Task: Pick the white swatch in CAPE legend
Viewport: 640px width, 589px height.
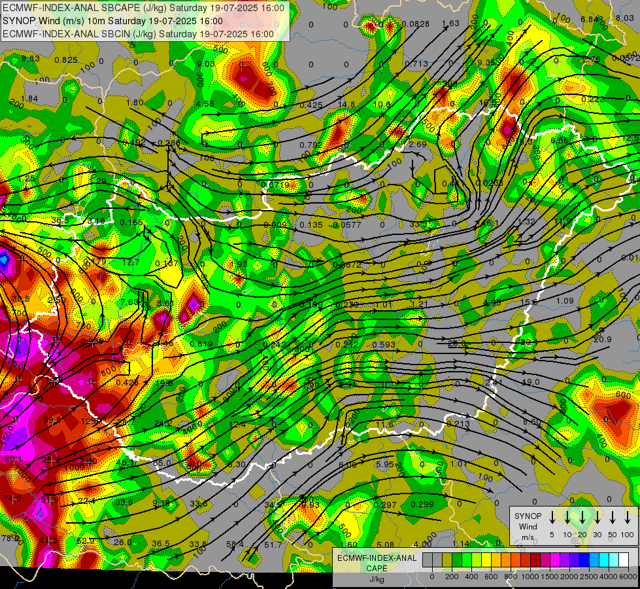Action: point(623,560)
